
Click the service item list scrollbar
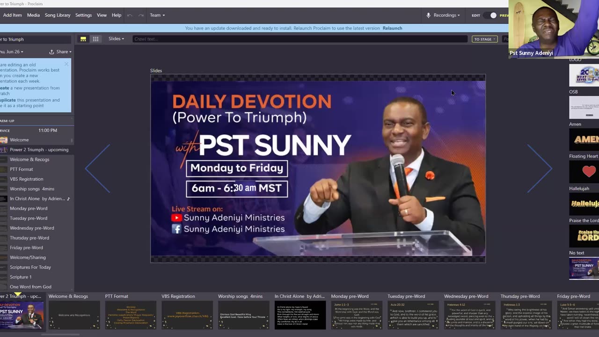point(72,140)
